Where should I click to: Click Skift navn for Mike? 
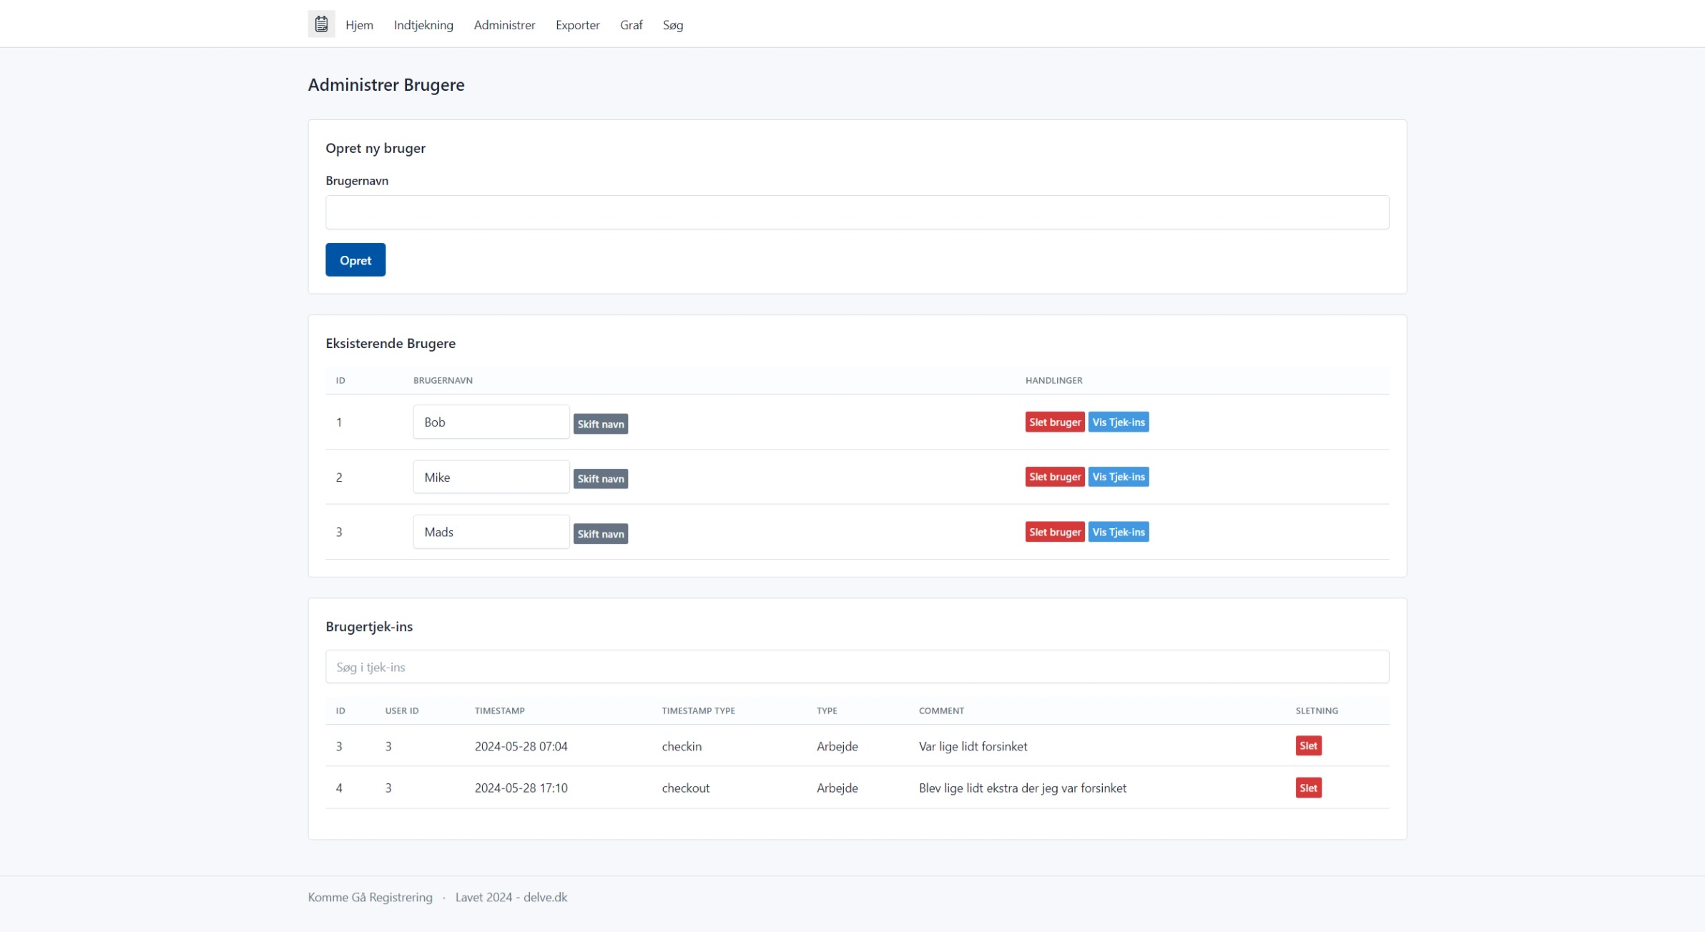click(601, 479)
